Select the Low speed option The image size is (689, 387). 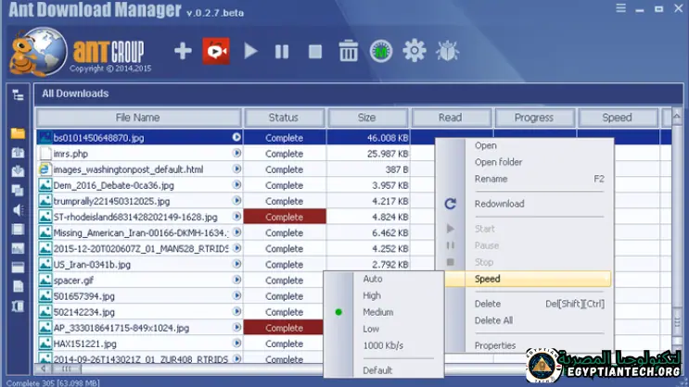(371, 329)
